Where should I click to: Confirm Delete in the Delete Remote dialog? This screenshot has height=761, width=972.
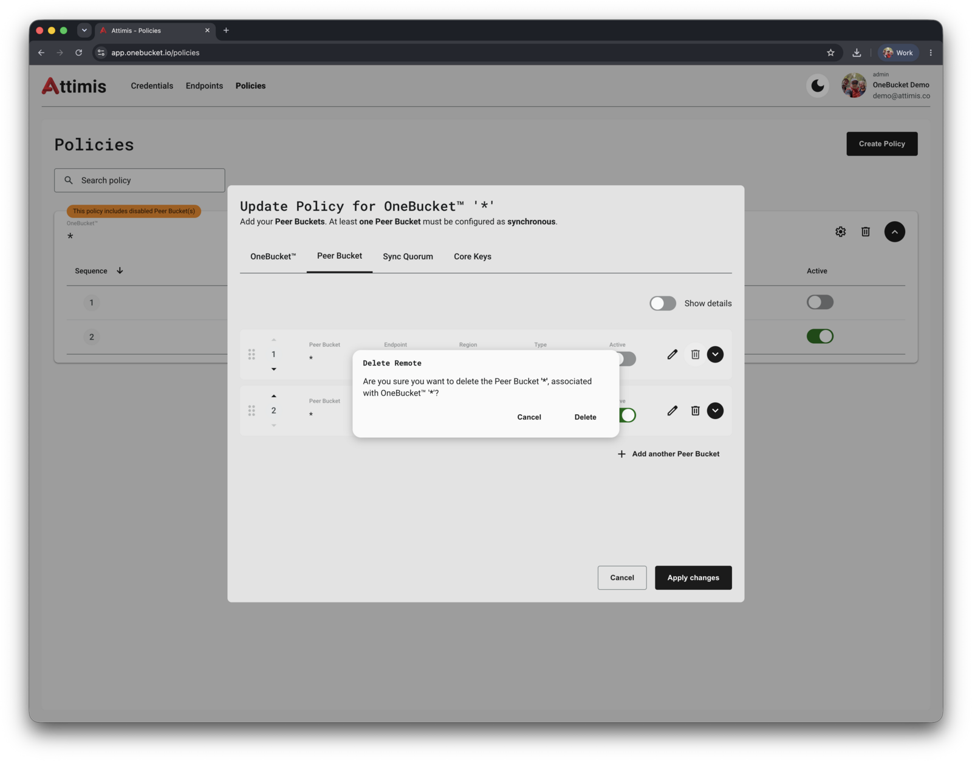coord(585,417)
